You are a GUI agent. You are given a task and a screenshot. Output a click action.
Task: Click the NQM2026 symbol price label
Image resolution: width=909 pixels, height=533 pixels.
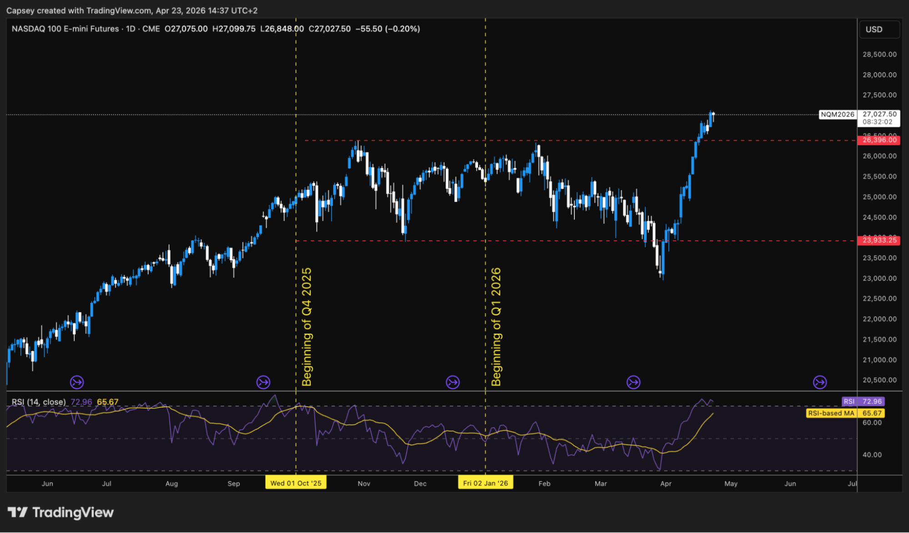coord(837,114)
